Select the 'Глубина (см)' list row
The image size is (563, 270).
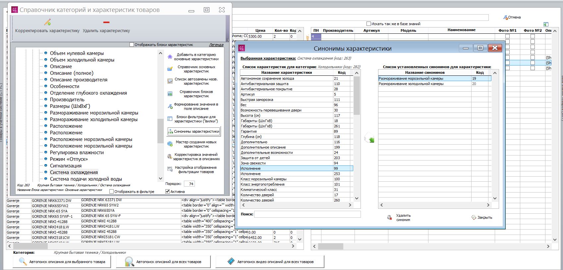297,137
